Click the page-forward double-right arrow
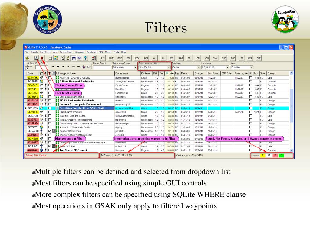This screenshot has width=310, height=232. pos(73,67)
